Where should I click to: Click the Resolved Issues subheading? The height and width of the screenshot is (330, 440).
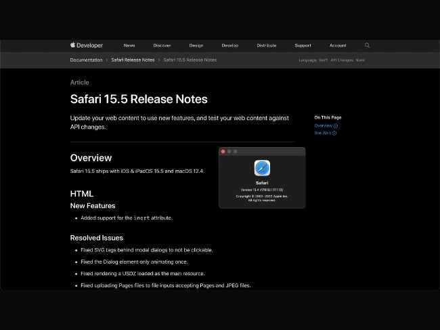pos(97,238)
